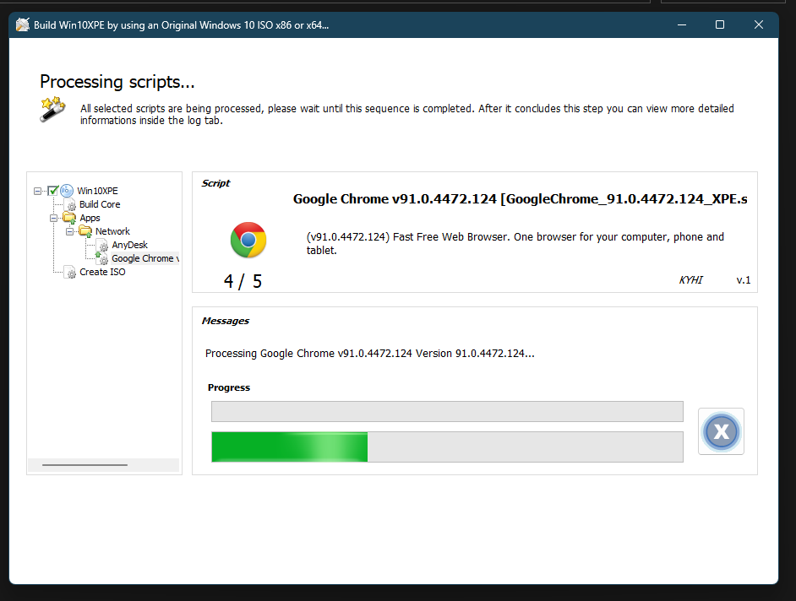Click the Fast Free Web Browser description
This screenshot has height=601, width=796.
coord(515,243)
